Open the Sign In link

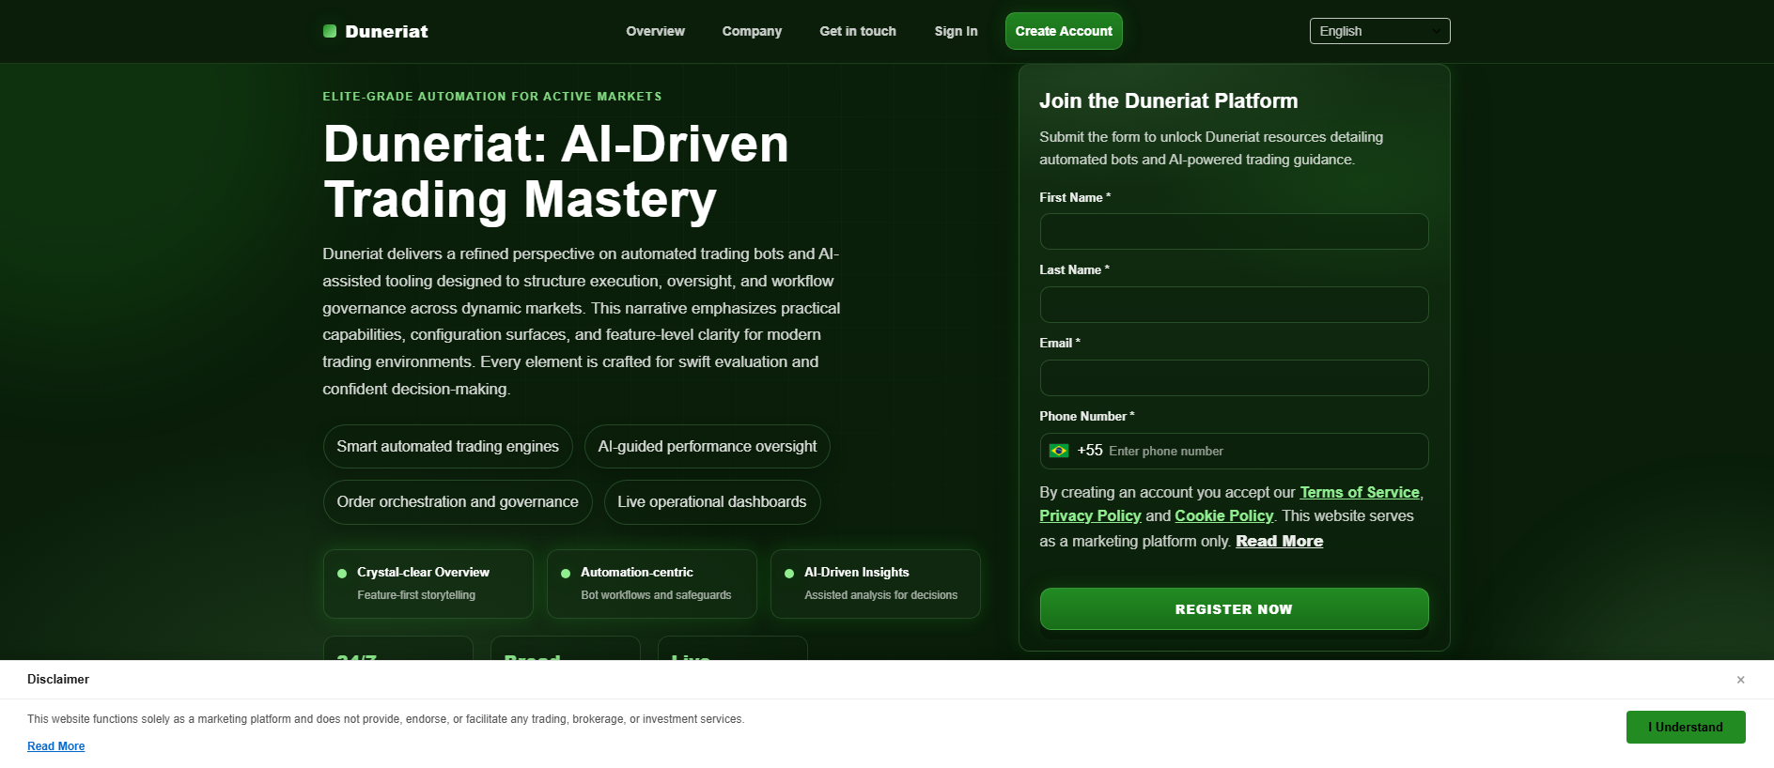click(x=956, y=31)
